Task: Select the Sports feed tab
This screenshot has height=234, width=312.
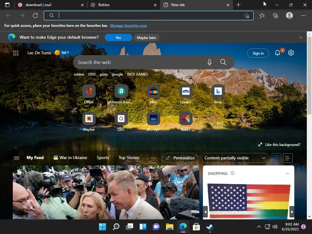Action: pyautogui.click(x=103, y=158)
